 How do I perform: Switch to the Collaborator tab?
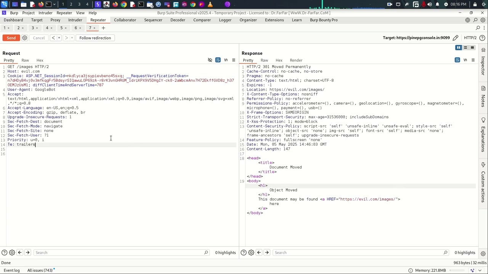point(125,20)
